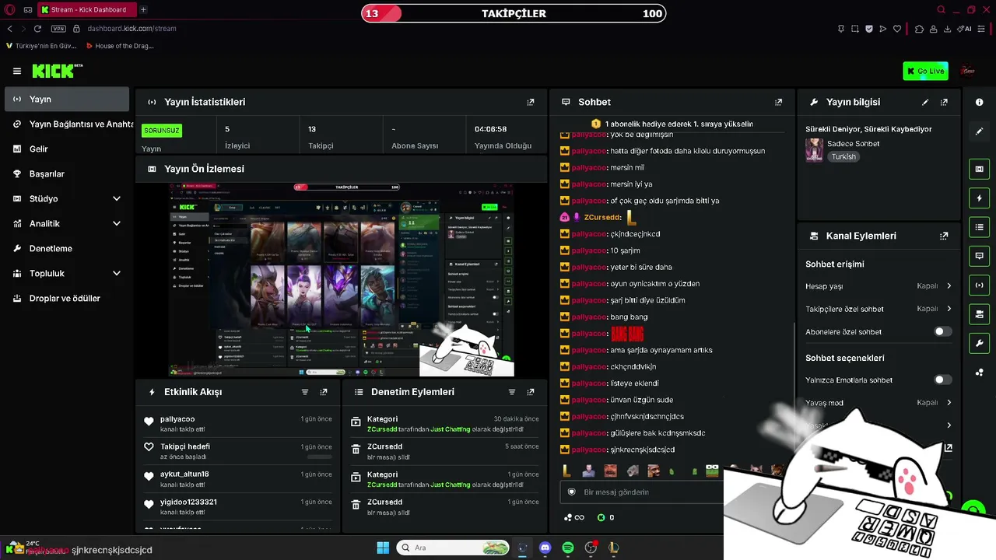Click the yigidoo1233321 follow event
This screenshot has height=560, width=996.
click(x=237, y=506)
